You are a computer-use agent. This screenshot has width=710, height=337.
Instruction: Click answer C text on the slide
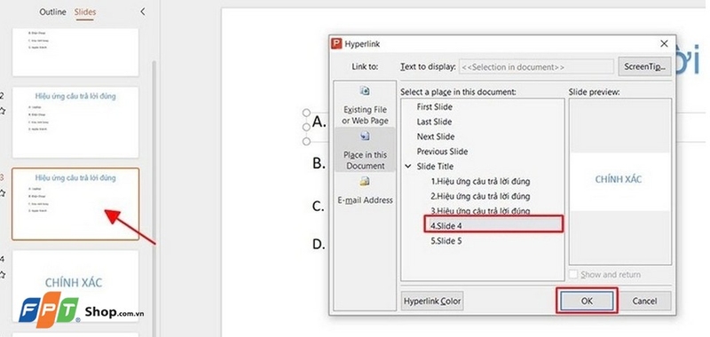(x=319, y=207)
